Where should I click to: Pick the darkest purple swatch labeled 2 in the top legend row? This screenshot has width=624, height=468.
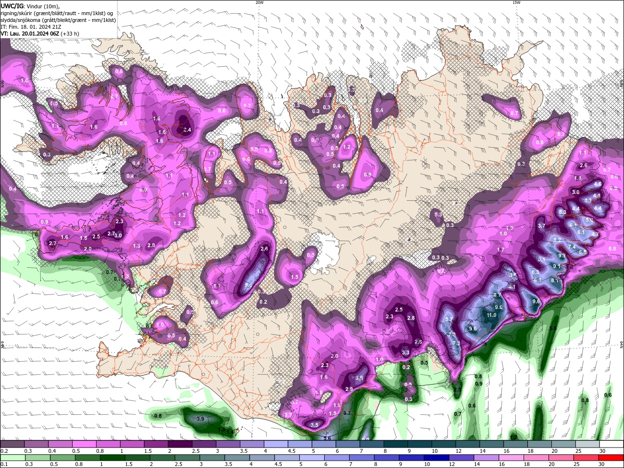point(180,444)
